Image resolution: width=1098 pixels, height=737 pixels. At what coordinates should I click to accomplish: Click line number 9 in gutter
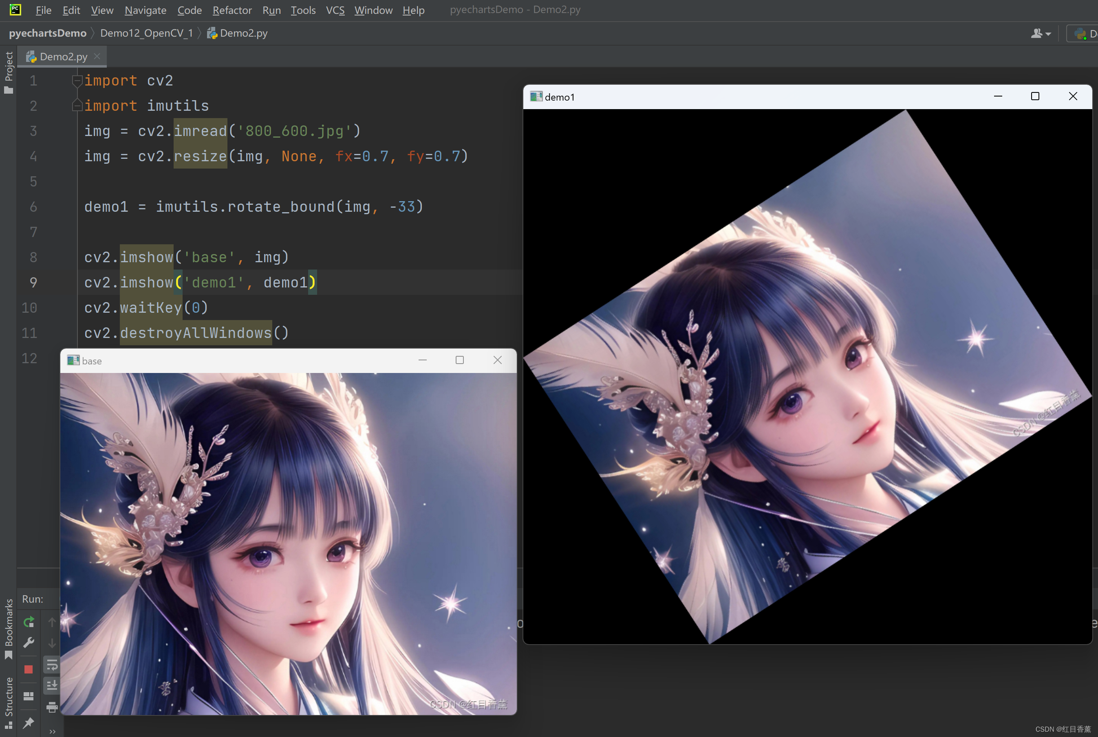pos(33,283)
